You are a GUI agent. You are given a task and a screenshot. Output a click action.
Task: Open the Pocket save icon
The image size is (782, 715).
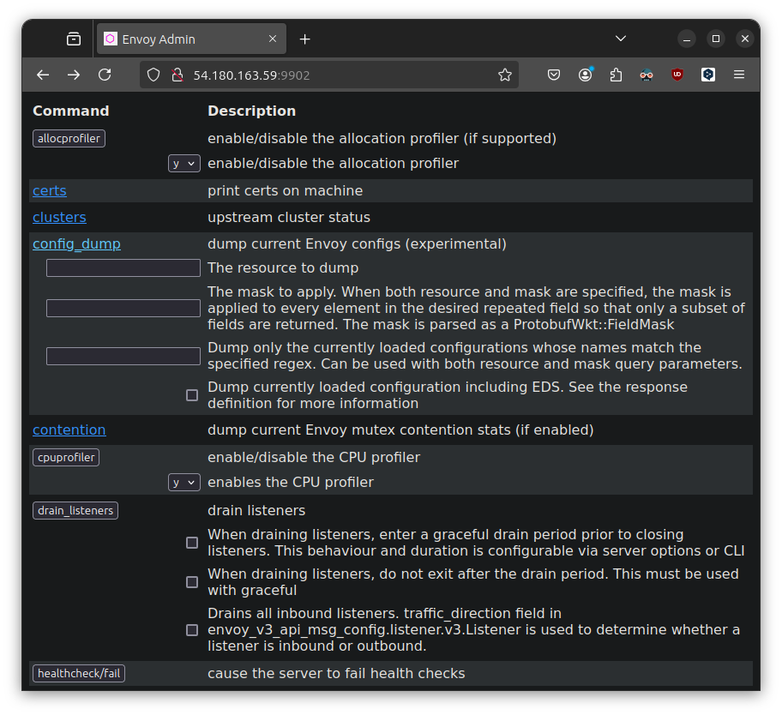click(554, 75)
